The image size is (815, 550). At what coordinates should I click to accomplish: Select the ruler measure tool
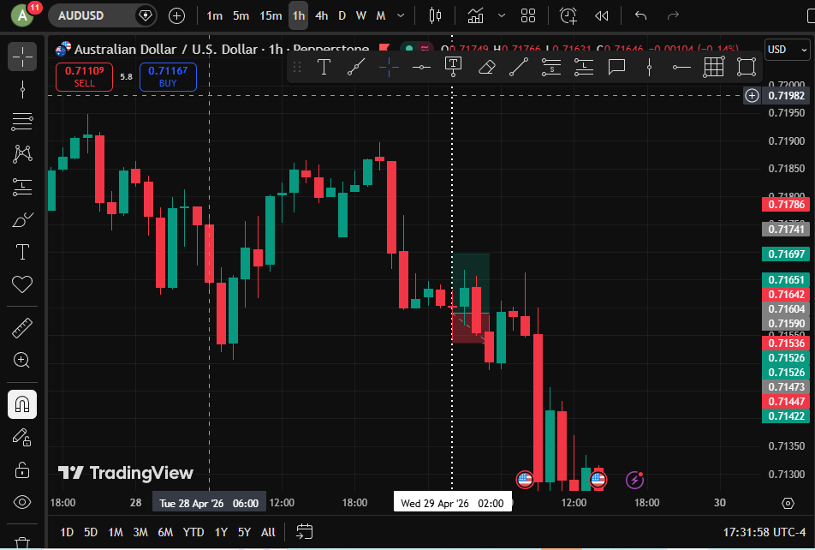tap(22, 328)
